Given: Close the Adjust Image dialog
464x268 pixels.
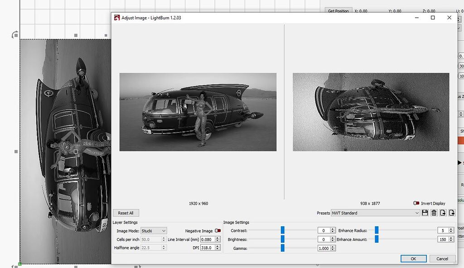Looking at the screenshot, I should [x=449, y=18].
